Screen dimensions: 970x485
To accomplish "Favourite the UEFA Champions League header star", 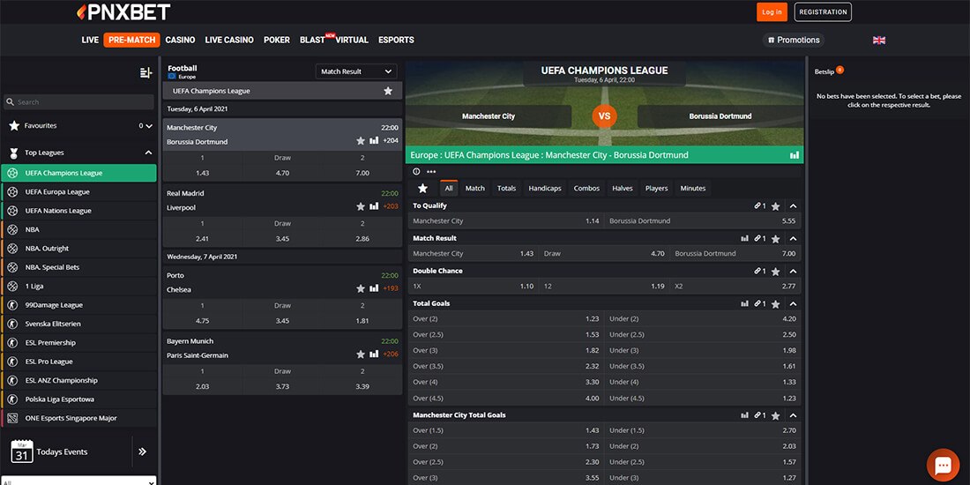I will coord(388,91).
